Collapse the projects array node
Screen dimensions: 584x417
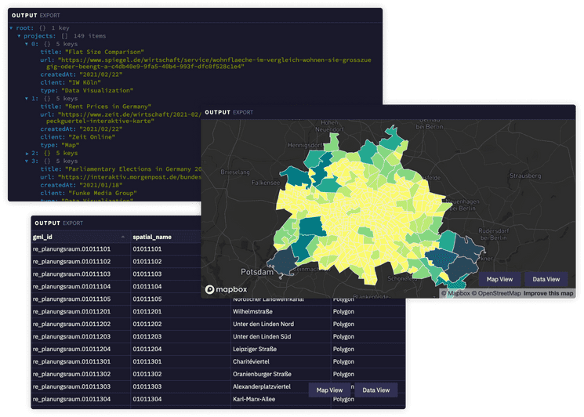19,35
